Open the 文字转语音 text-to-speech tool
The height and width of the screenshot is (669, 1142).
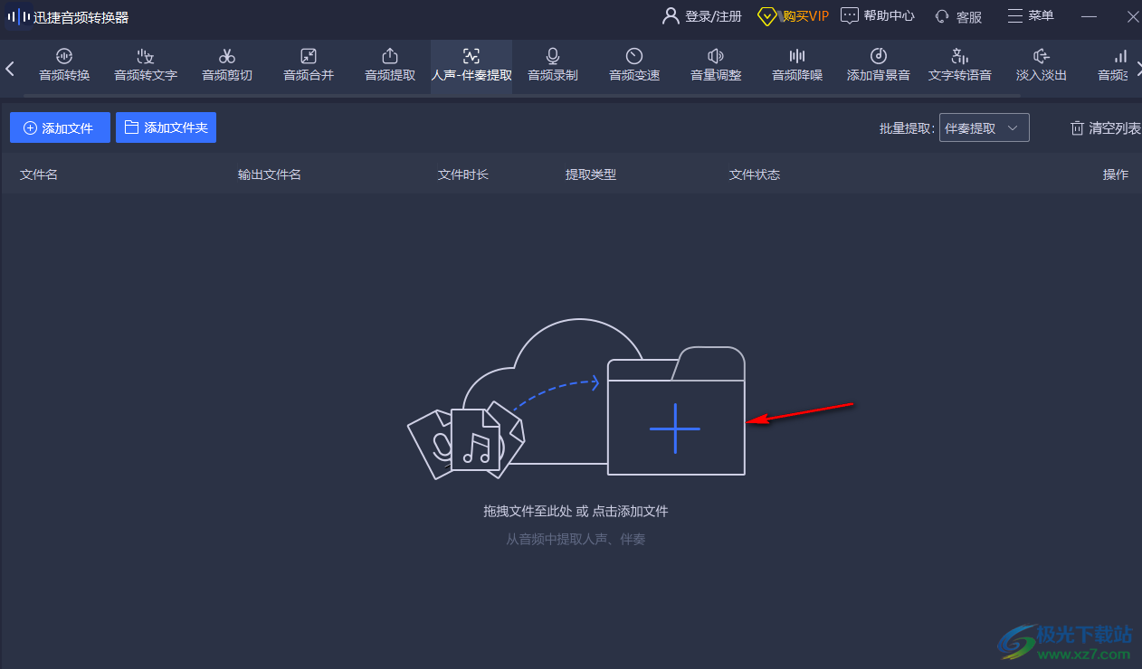[960, 65]
